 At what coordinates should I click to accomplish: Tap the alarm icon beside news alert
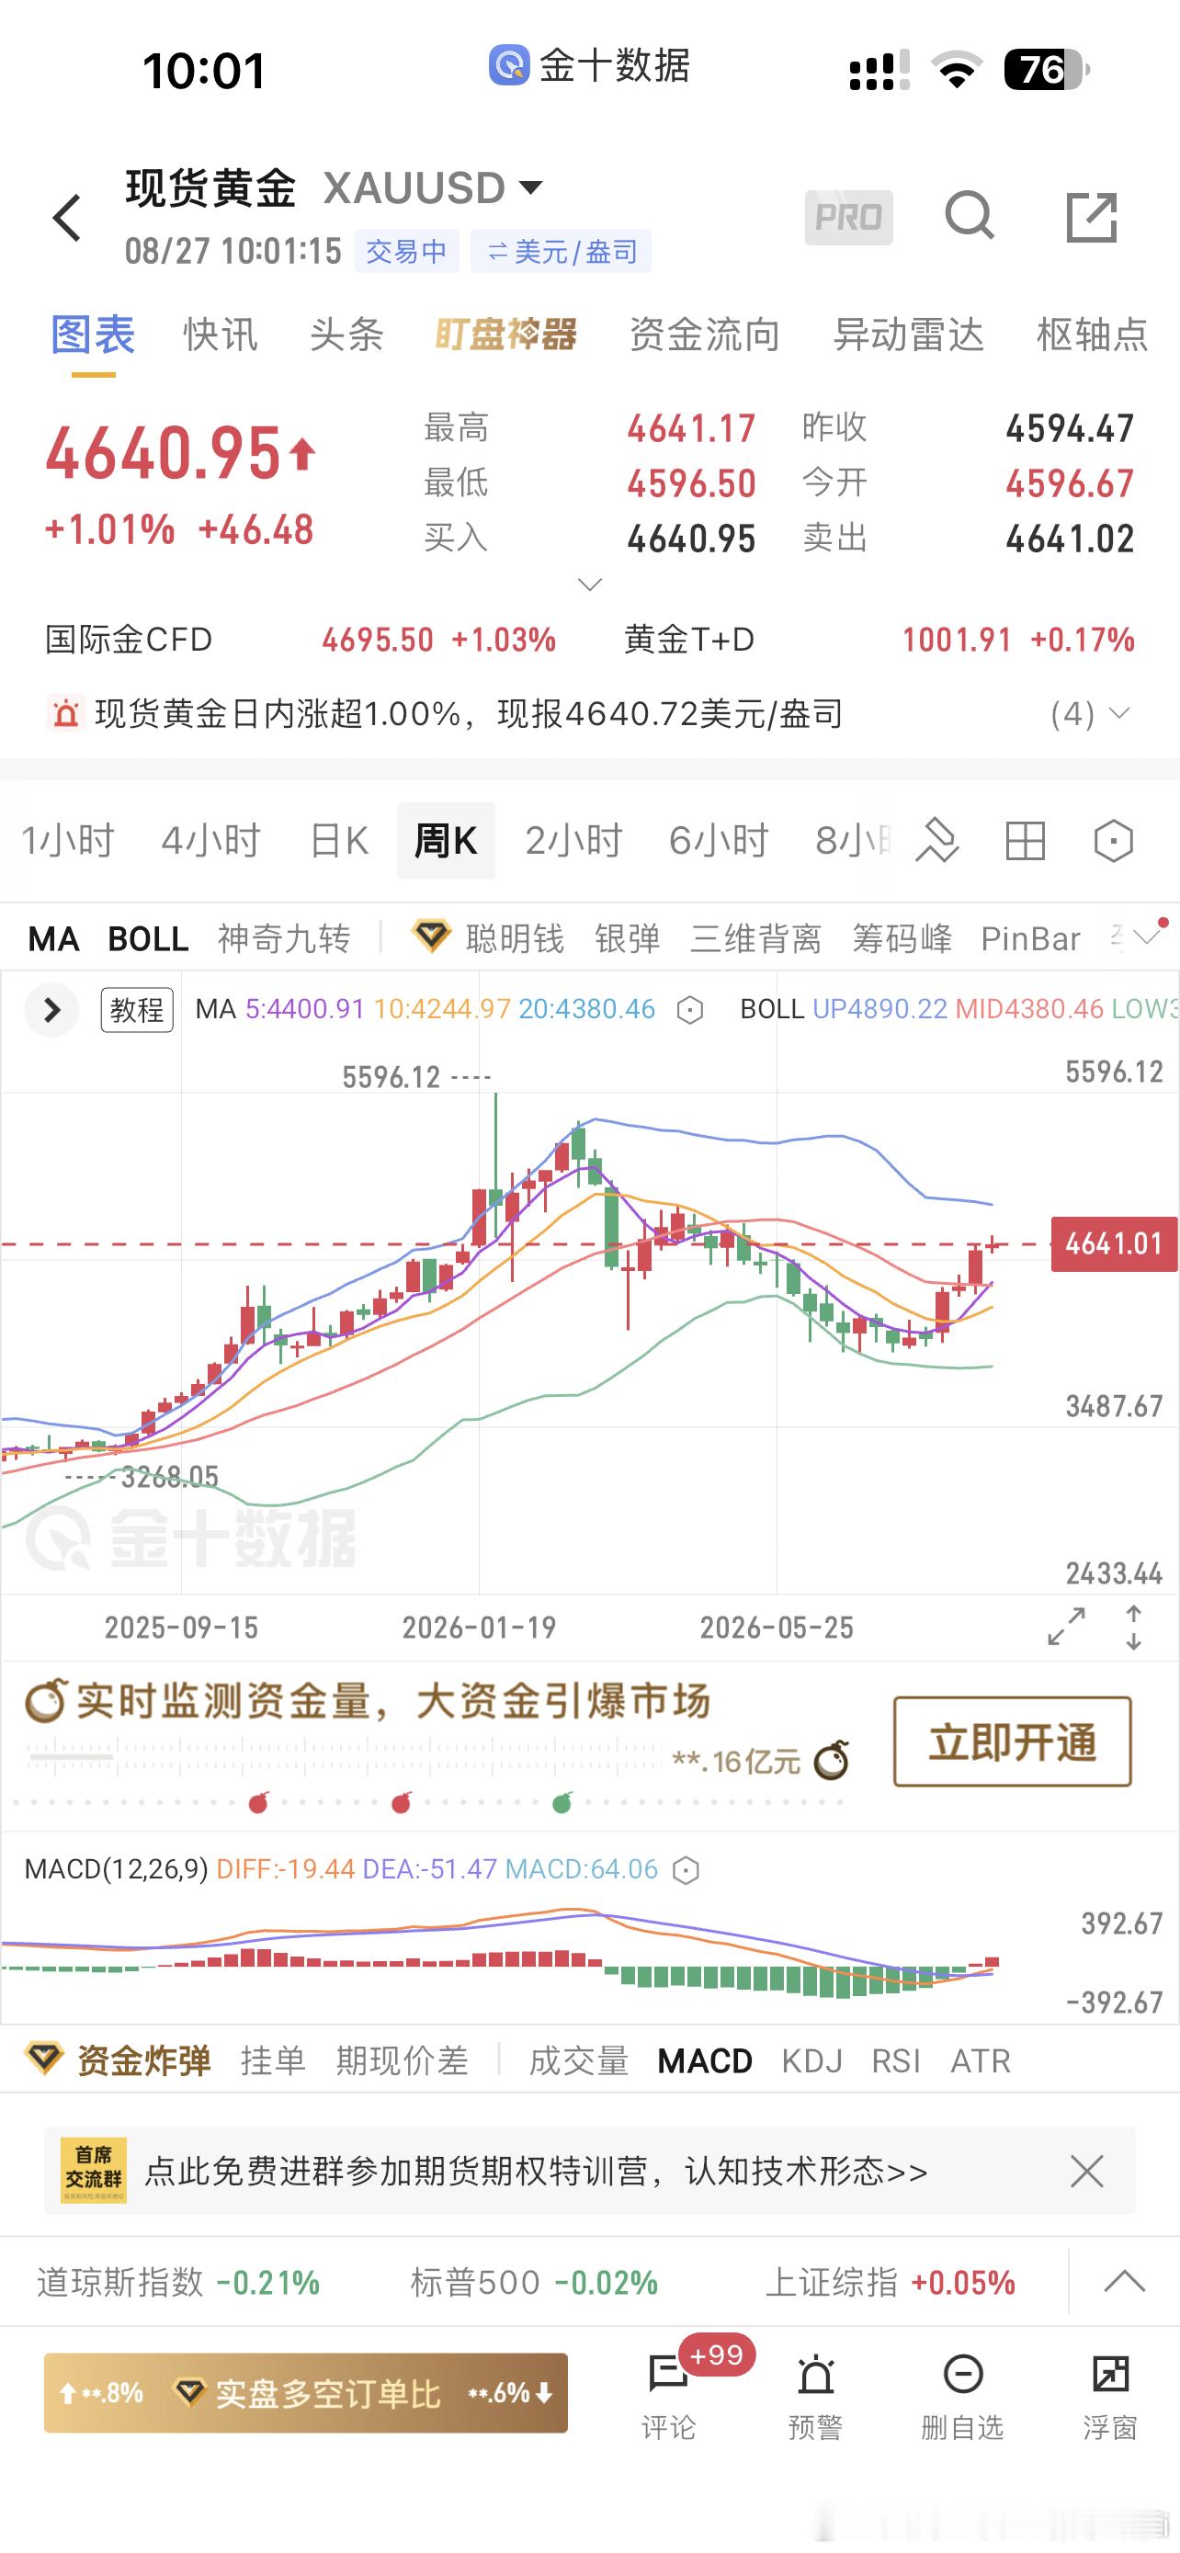coord(65,712)
